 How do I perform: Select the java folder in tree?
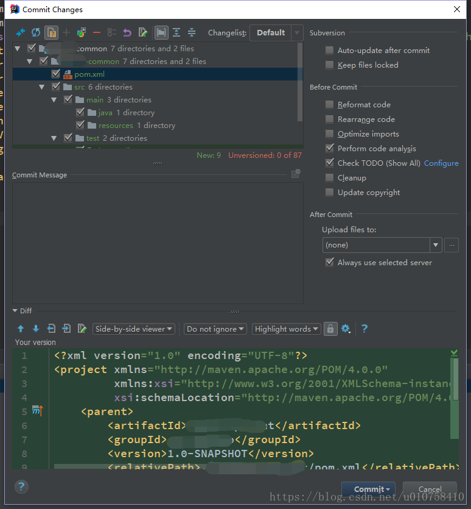pyautogui.click(x=105, y=113)
